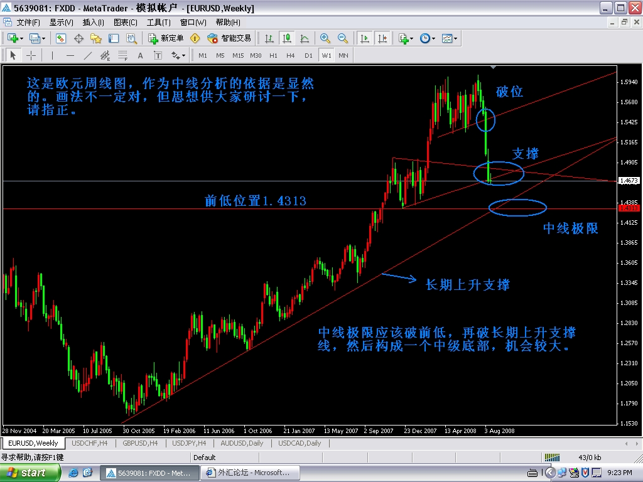Open the 显示(V) menu
Viewport: 643px width, 482px height.
tap(62, 23)
